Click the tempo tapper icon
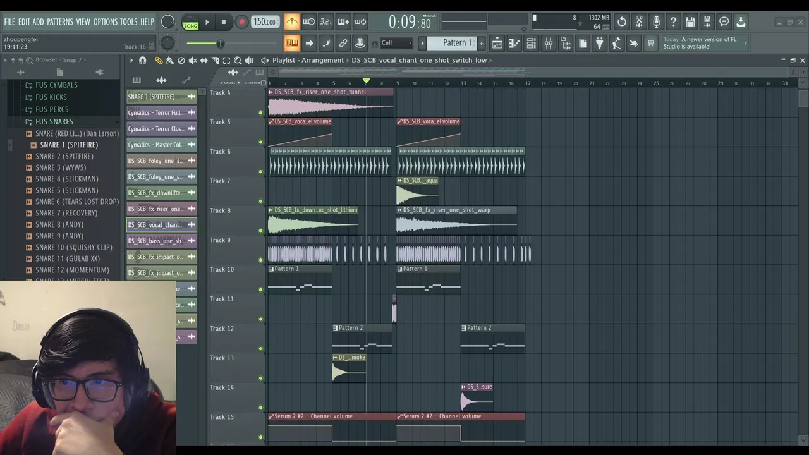 [617, 43]
